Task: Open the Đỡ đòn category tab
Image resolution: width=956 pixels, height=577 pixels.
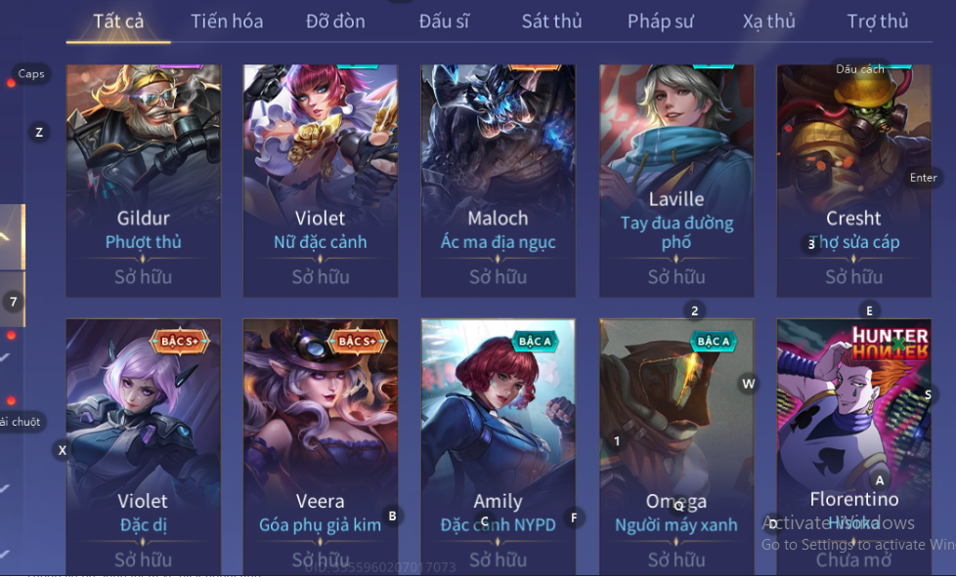Action: [x=335, y=21]
